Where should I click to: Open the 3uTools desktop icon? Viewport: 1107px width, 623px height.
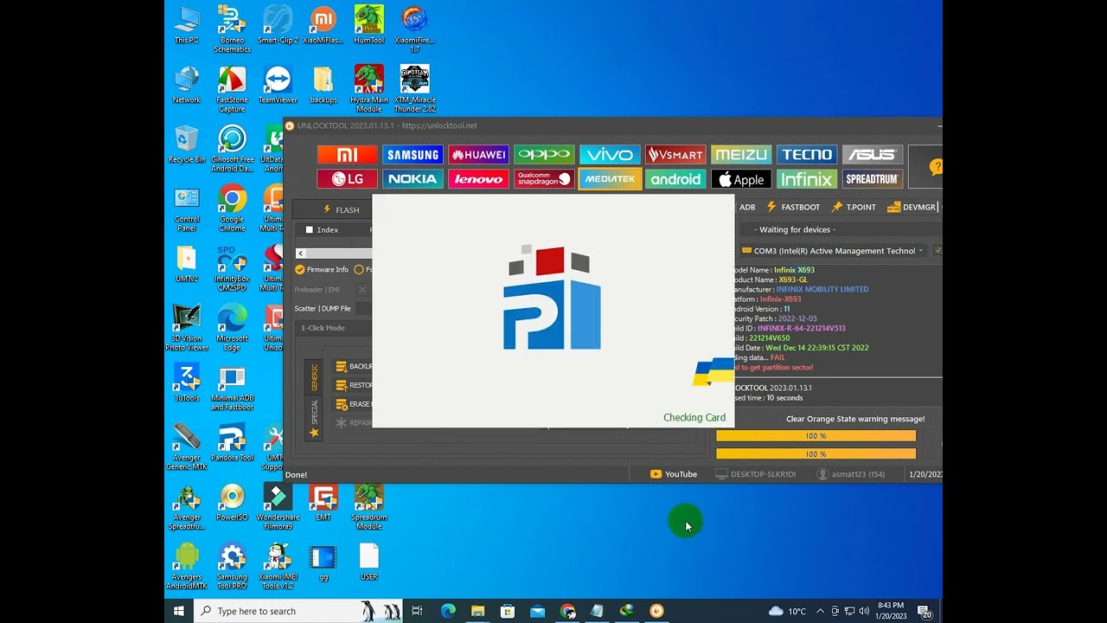[x=187, y=383]
